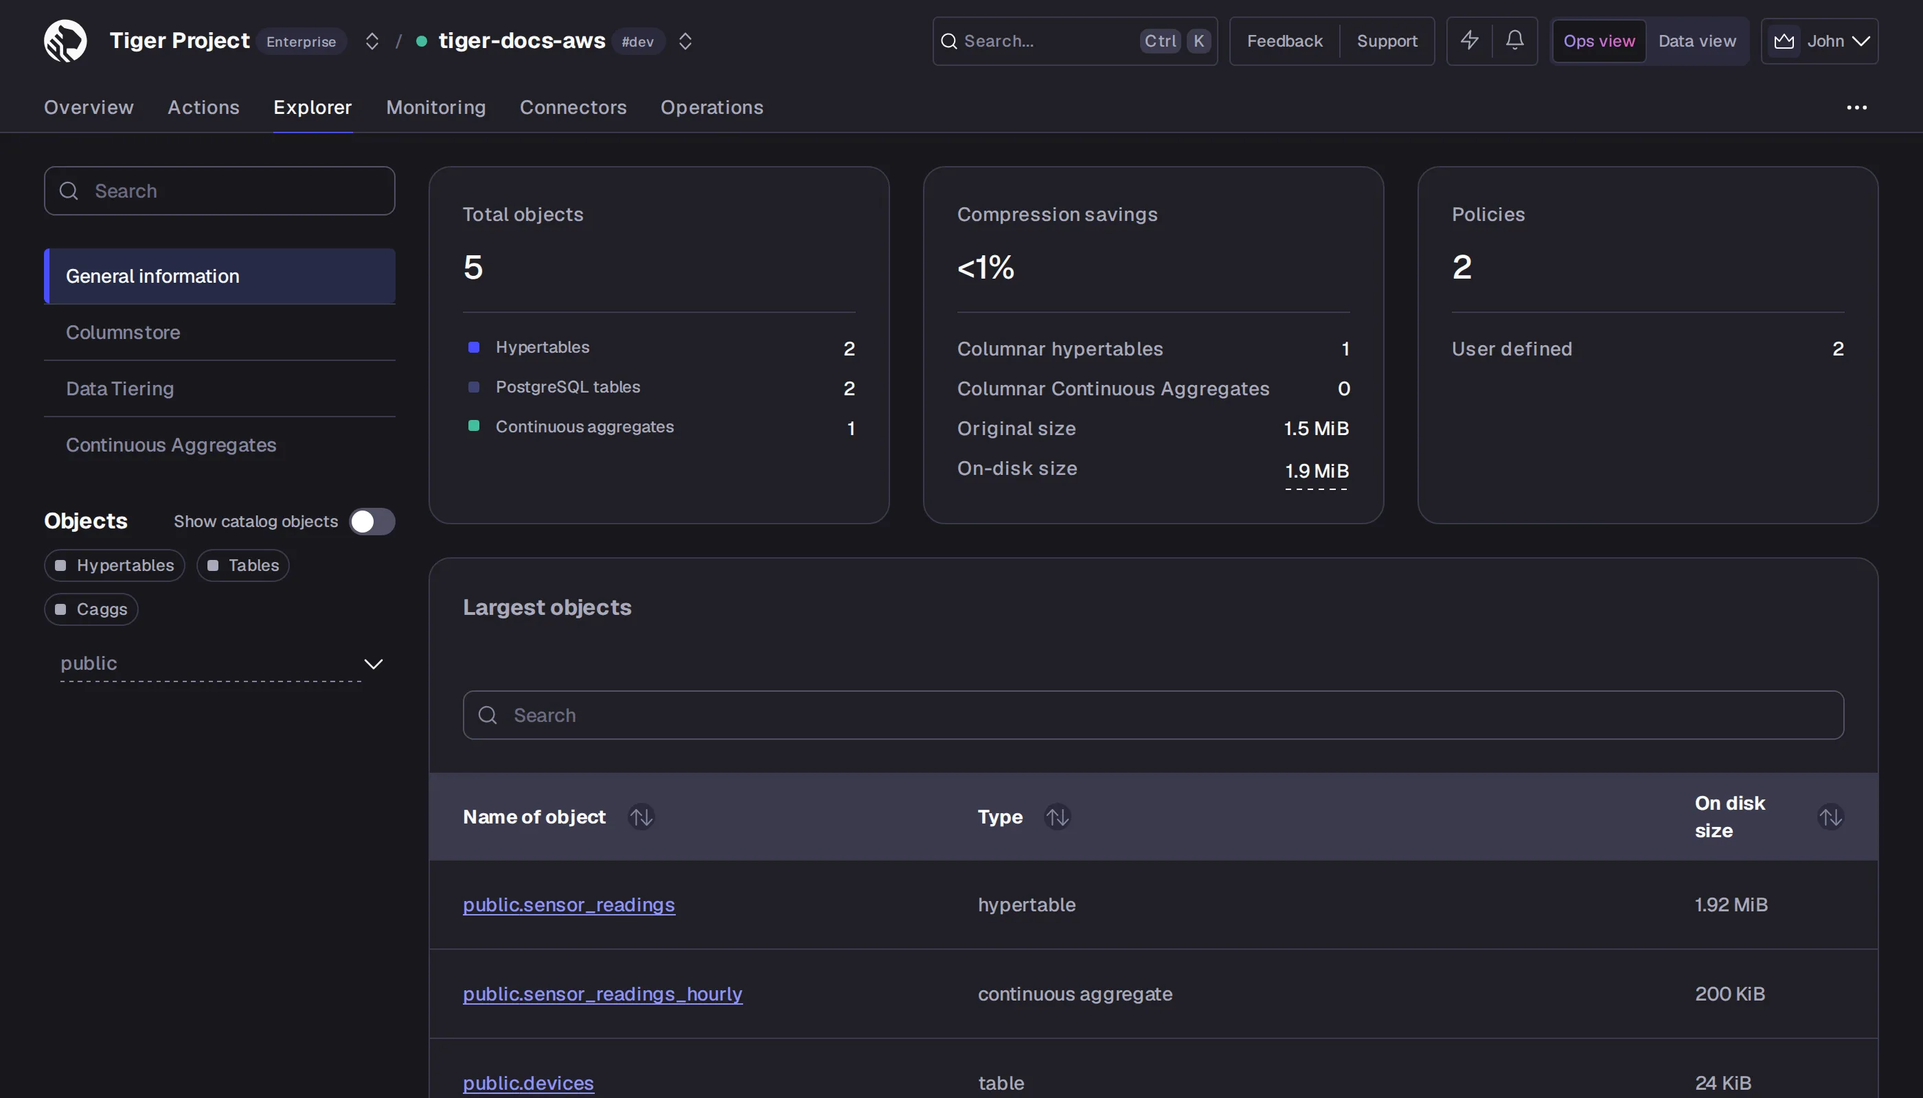Open the lightning bolt quick actions icon

[x=1470, y=40]
